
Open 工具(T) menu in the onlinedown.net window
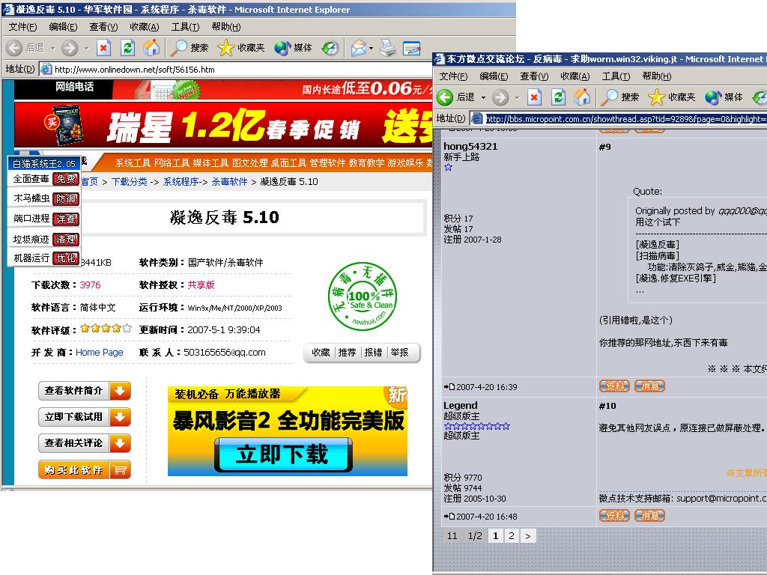pos(185,27)
